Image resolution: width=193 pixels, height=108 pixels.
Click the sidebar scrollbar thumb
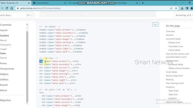(27, 67)
